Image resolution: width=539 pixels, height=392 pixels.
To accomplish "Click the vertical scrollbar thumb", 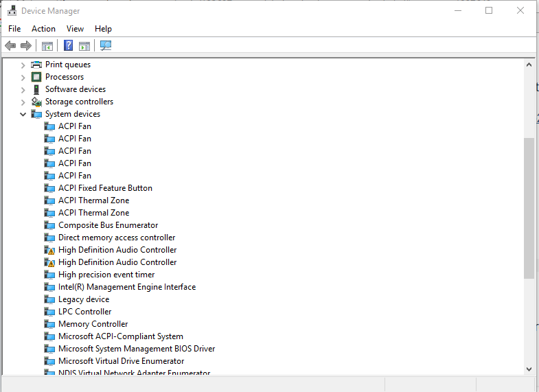I will tap(529, 208).
